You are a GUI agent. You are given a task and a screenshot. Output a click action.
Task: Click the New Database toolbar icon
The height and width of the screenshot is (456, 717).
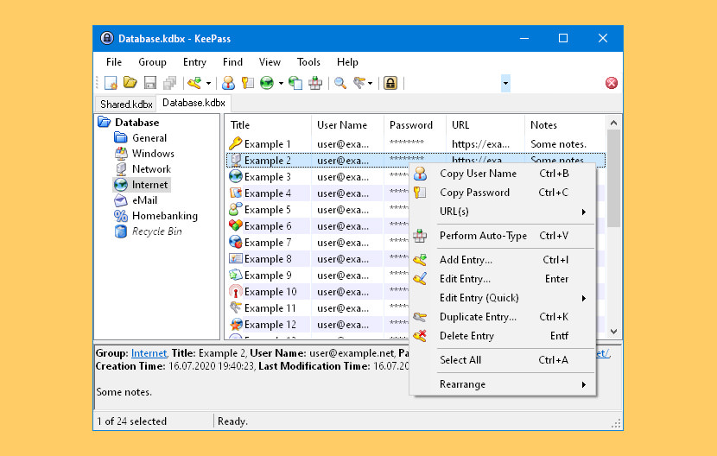(x=111, y=83)
